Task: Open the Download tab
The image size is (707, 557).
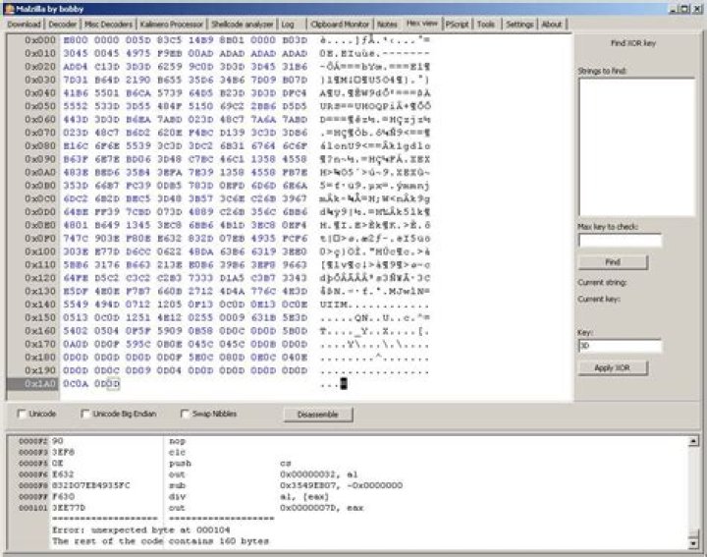Action: click(25, 25)
